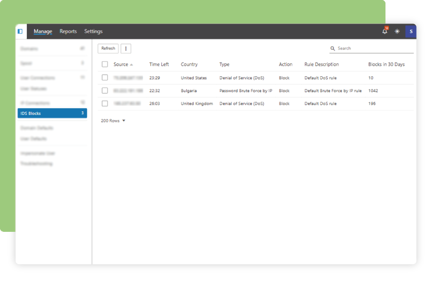Click the IDS Blocks count badge 3
The width and height of the screenshot is (432, 288).
click(83, 113)
